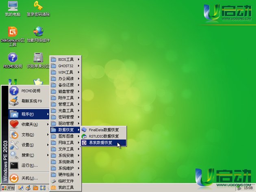
Task: Click the 我的工具 toolbox icon
Action: click(x=53, y=187)
